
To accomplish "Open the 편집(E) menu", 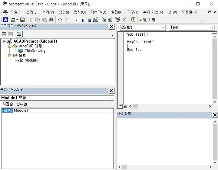I will tap(32, 12).
